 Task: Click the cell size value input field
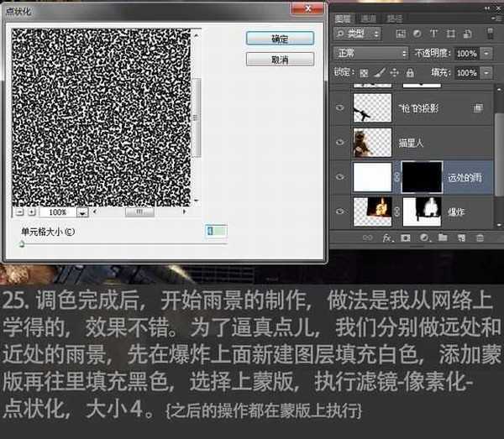tap(216, 230)
